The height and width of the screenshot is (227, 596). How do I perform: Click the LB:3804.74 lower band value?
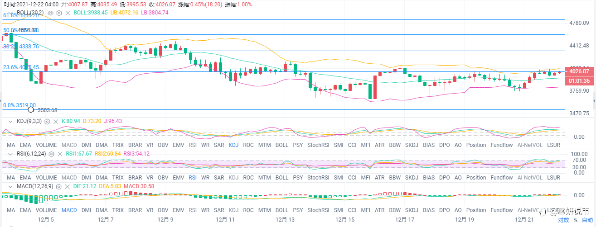155,13
